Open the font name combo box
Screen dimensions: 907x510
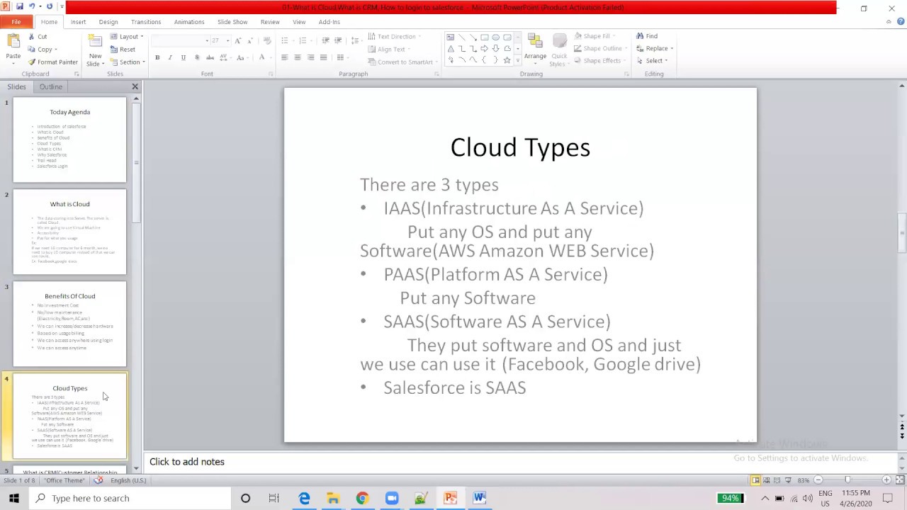tap(181, 40)
